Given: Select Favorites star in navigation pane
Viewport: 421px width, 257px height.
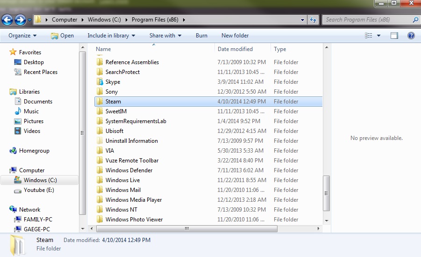Looking at the screenshot, I should coord(13,52).
